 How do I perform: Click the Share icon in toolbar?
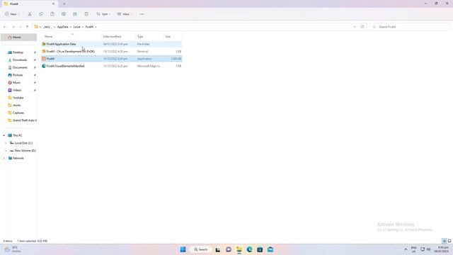(x=75, y=14)
